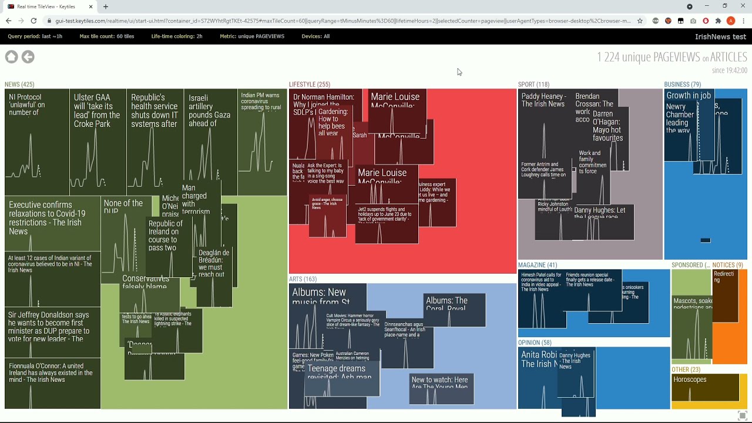Click the red hand blocker extension icon
Image resolution: width=752 pixels, height=423 pixels.
(x=706, y=21)
